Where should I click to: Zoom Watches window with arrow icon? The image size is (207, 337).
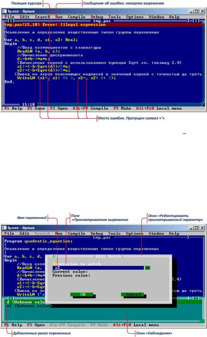tap(196, 298)
